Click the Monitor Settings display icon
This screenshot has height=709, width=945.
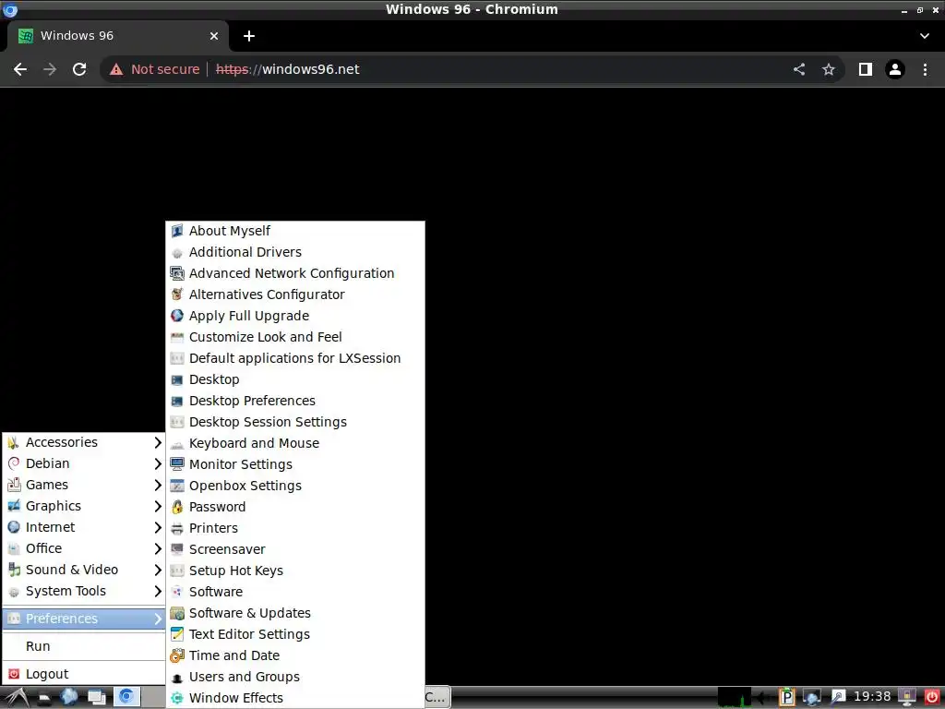pyautogui.click(x=176, y=464)
